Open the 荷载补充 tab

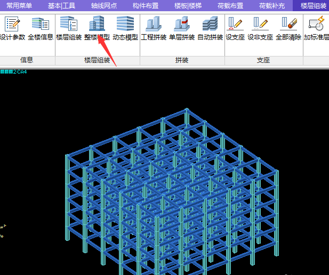point(272,6)
